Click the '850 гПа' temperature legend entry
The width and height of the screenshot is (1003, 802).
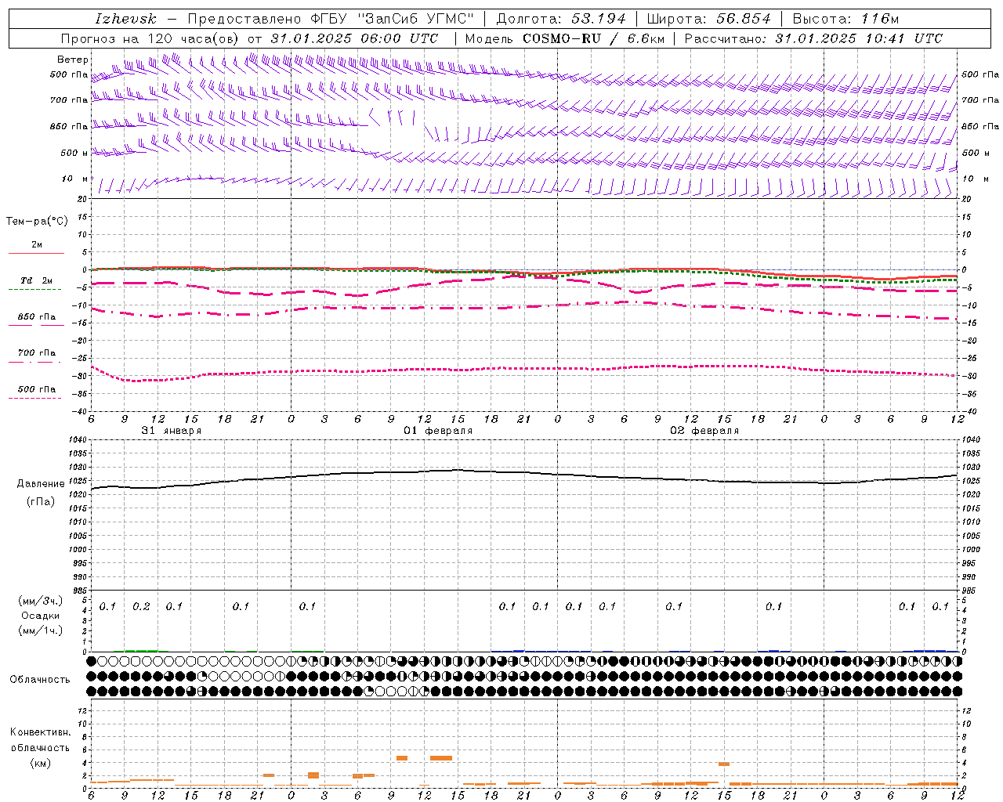[37, 317]
